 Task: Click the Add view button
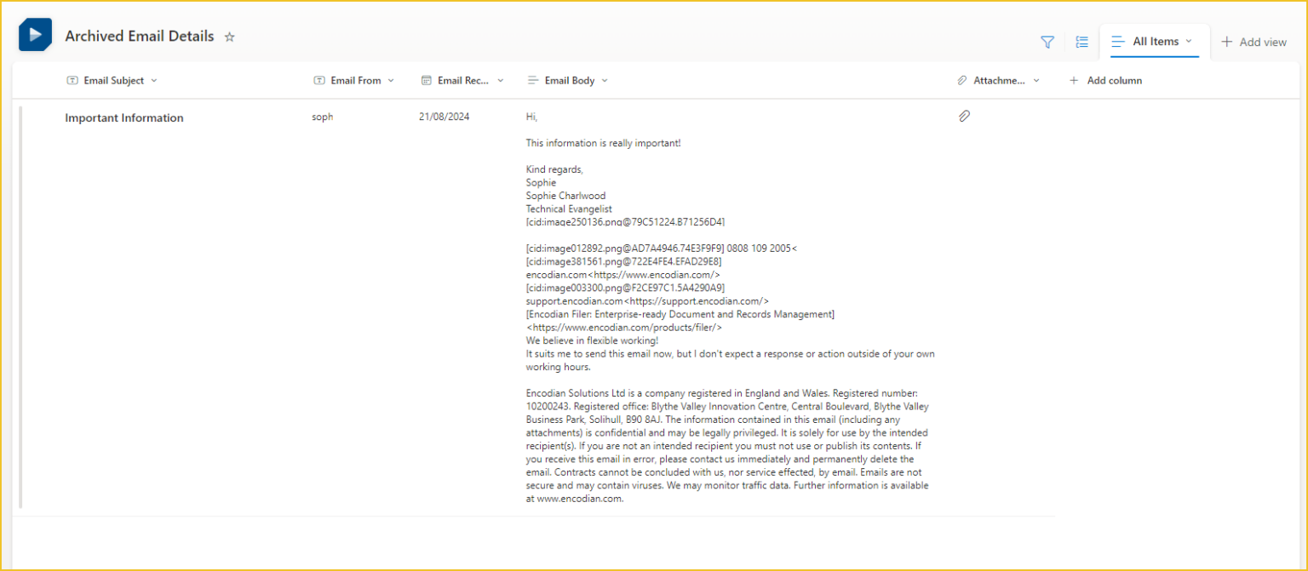pyautogui.click(x=1253, y=41)
